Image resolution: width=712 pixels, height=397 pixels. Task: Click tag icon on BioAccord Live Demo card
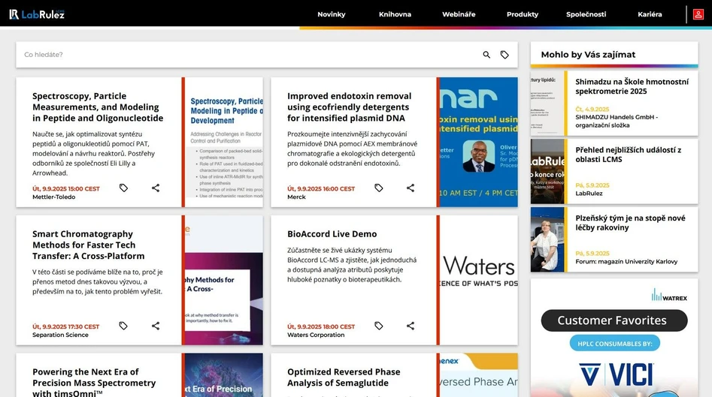379,326
